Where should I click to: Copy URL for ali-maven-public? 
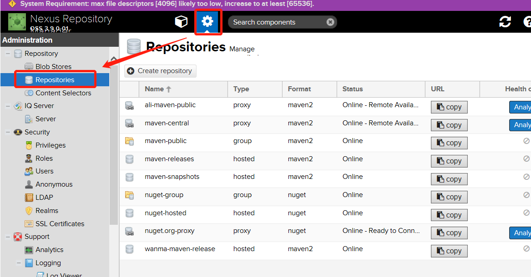pos(449,107)
